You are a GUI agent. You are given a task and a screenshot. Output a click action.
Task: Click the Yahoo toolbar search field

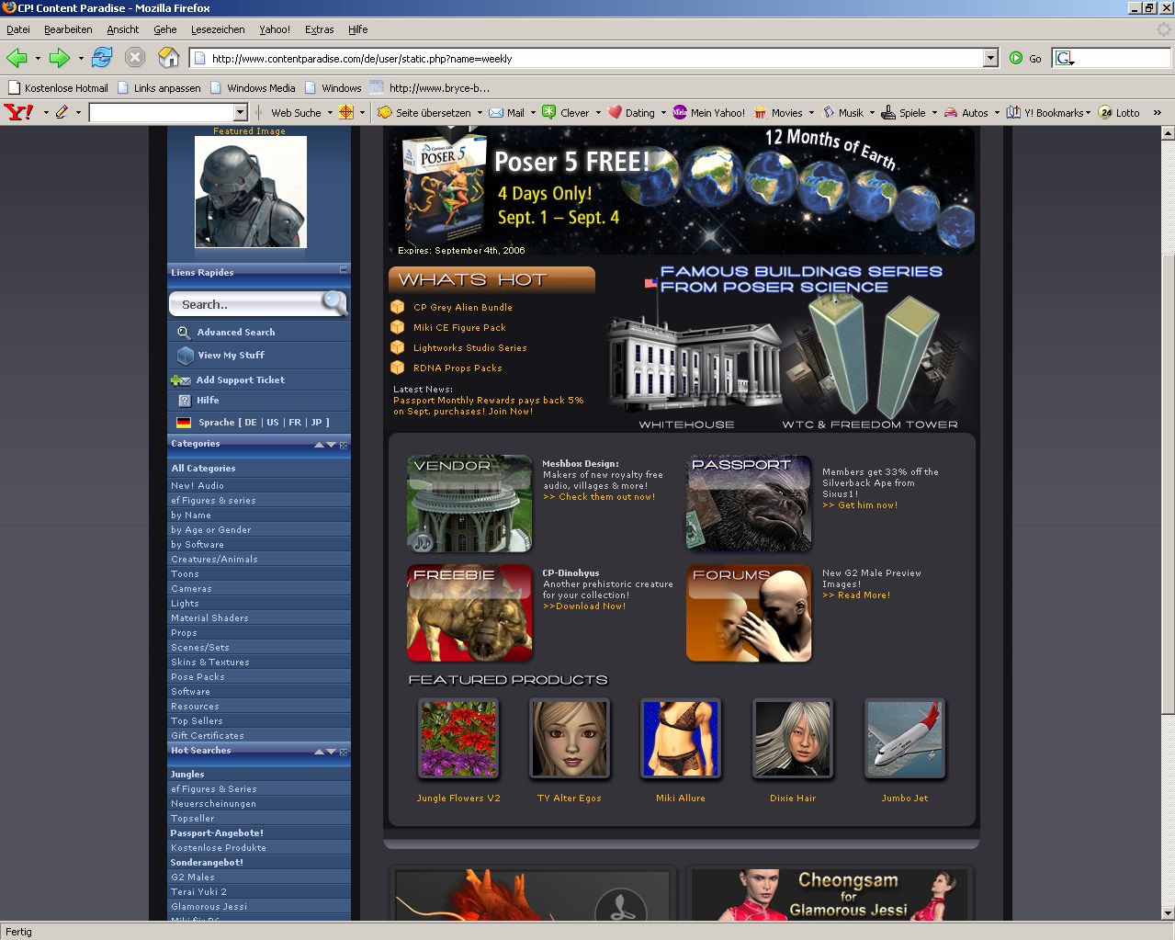tap(162, 112)
